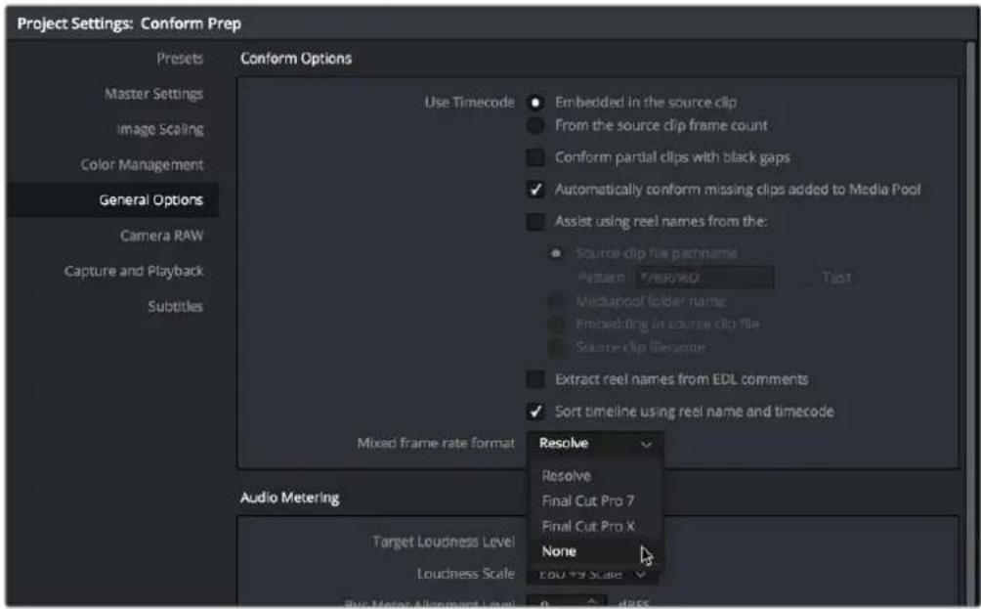Open Master Settings panel
Viewport: 981px width, 609px height.
click(154, 94)
